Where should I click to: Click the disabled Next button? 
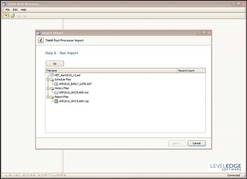pyautogui.click(x=177, y=143)
